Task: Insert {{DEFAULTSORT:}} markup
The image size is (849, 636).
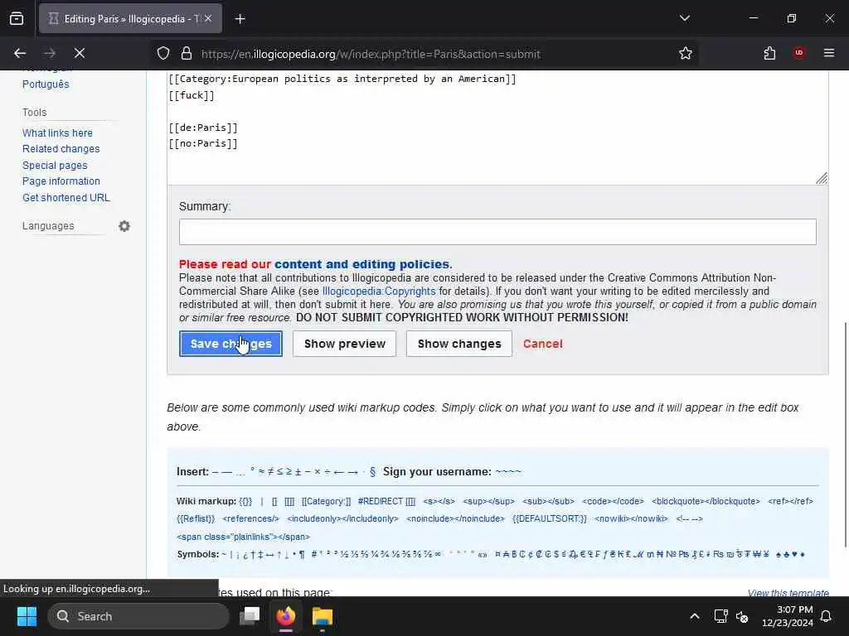Action: click(549, 518)
